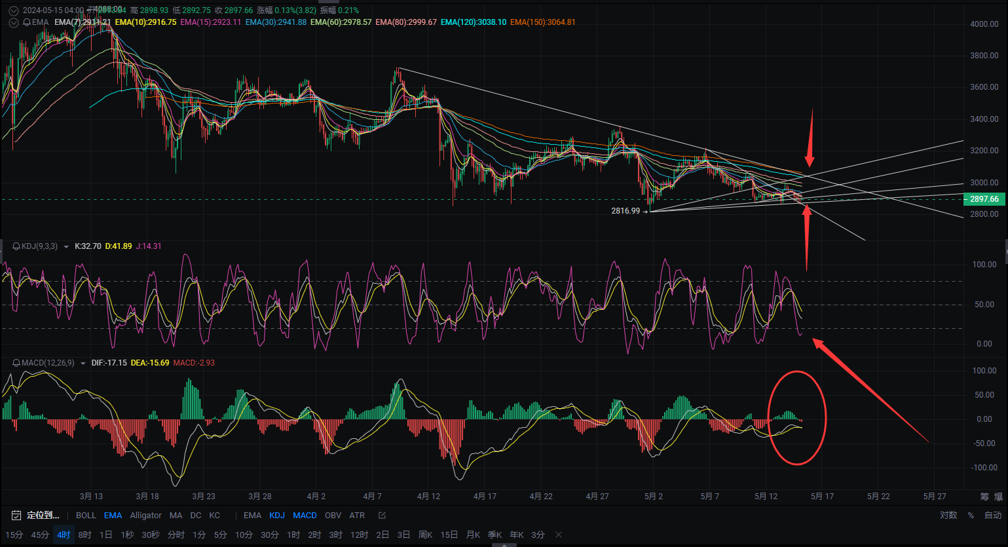Click the 爆 liquidation button
The height and width of the screenshot is (547, 1008).
click(x=998, y=497)
